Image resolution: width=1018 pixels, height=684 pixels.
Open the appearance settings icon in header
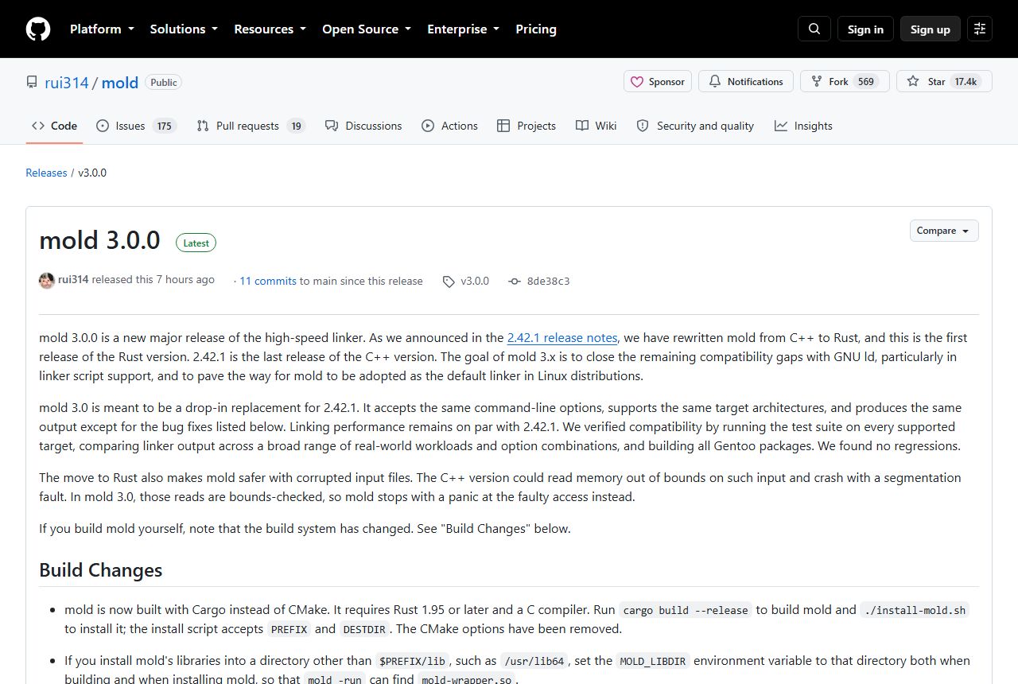click(x=980, y=29)
